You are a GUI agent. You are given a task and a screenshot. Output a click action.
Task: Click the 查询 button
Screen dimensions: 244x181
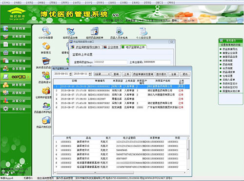(x=116, y=74)
